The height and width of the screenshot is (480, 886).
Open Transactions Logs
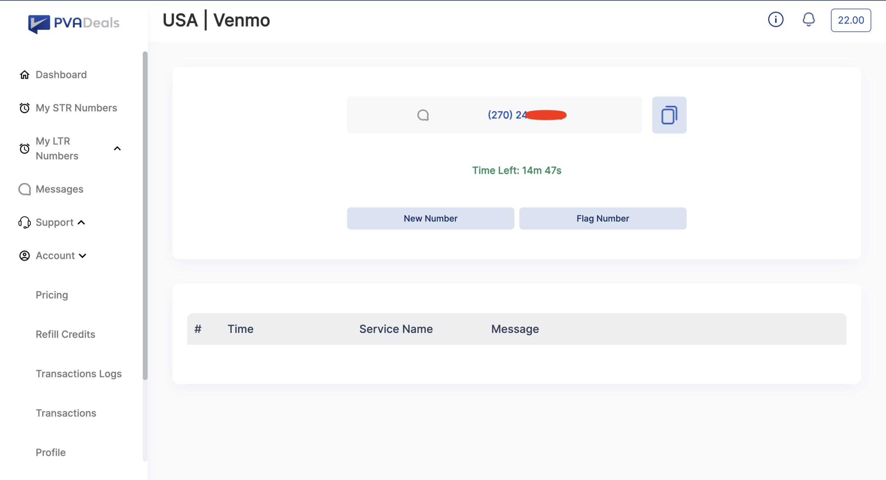(79, 374)
